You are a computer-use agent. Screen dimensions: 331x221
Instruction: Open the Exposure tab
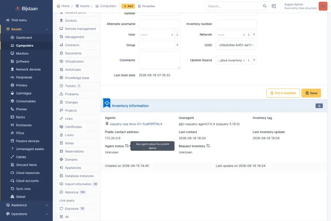(79, 209)
